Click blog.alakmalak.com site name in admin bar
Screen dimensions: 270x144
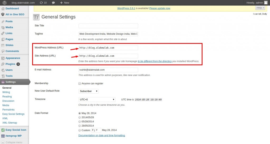click(x=23, y=3)
